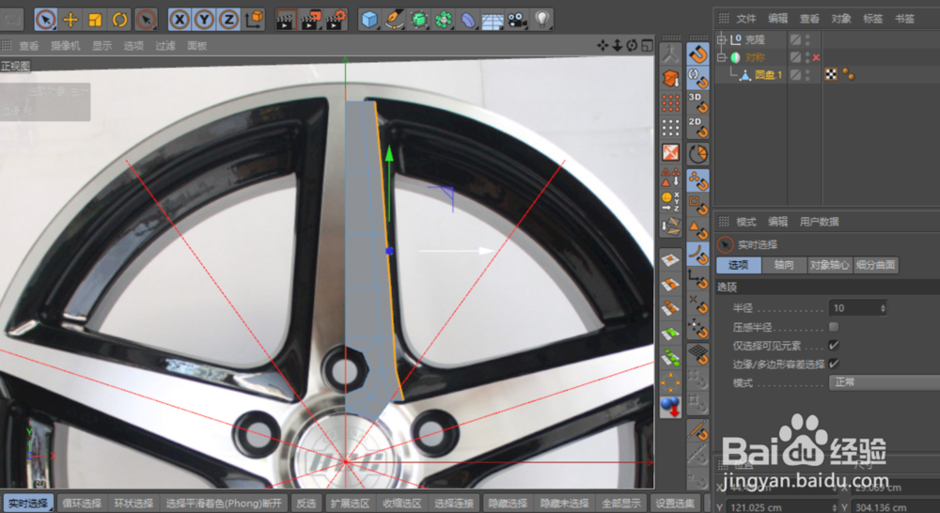Open viewport 查看 menu

(29, 45)
